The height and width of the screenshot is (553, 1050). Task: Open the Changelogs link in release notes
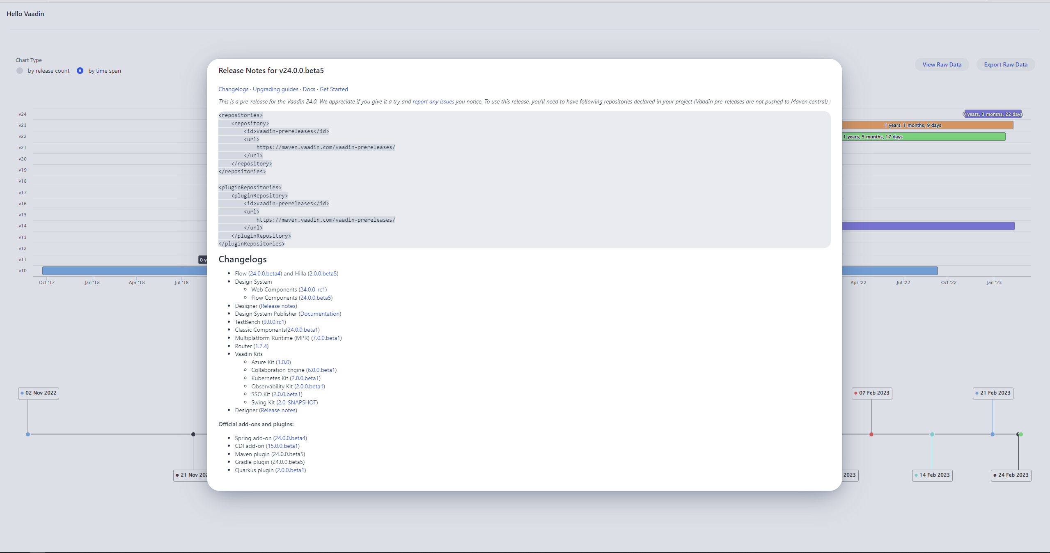tap(233, 89)
